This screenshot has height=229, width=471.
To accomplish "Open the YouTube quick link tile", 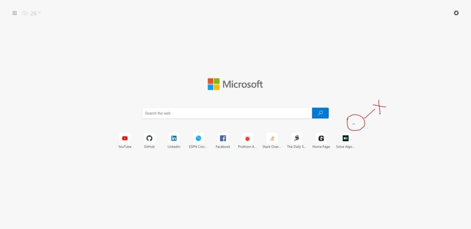I will [x=124, y=141].
